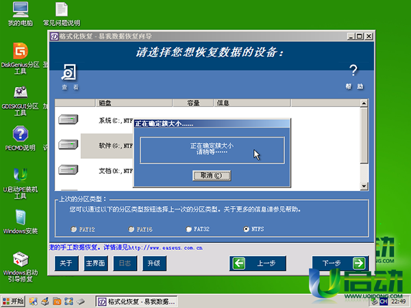Select the FAT12 partition type radio button
Screen dimensions: 411x308
(74, 229)
